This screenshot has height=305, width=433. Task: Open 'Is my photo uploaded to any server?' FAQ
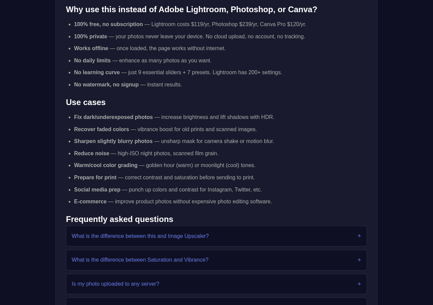click(x=216, y=284)
